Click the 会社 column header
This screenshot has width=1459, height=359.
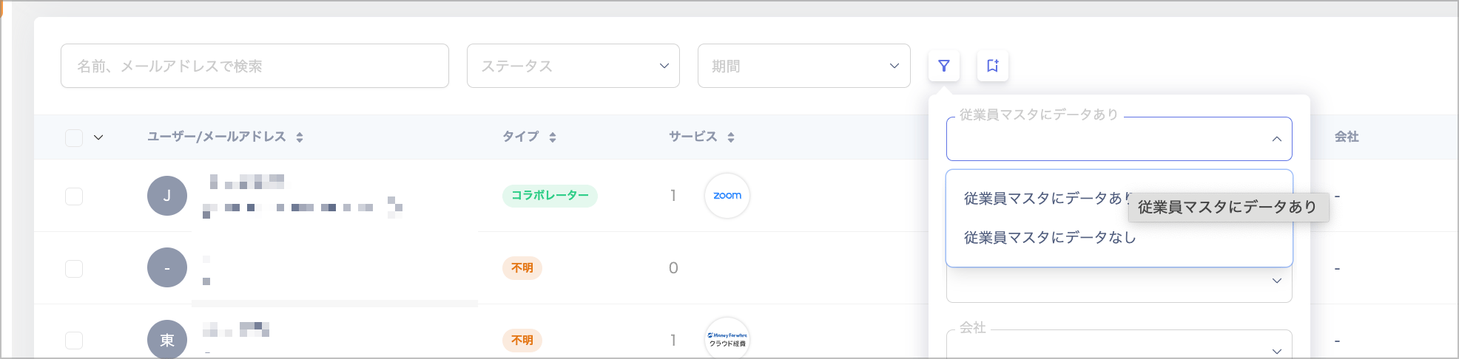click(1347, 137)
